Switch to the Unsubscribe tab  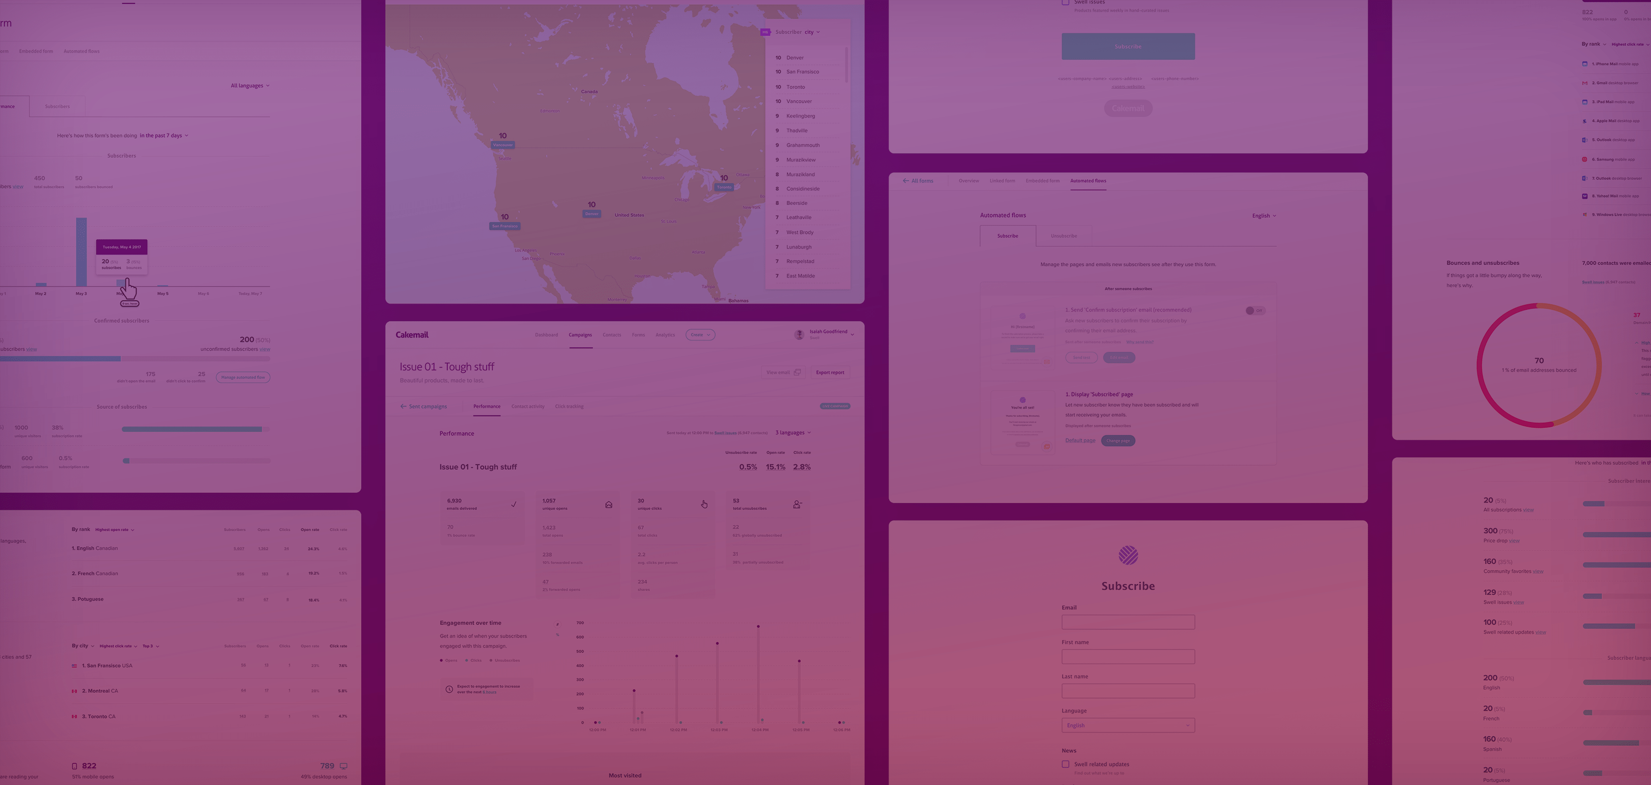click(x=1064, y=236)
